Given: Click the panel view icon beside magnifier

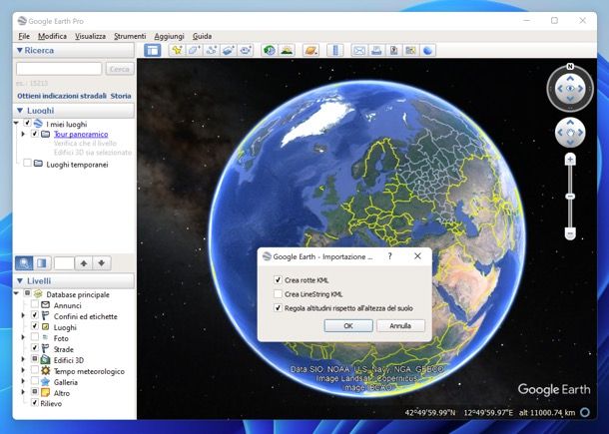Looking at the screenshot, I should pos(42,263).
